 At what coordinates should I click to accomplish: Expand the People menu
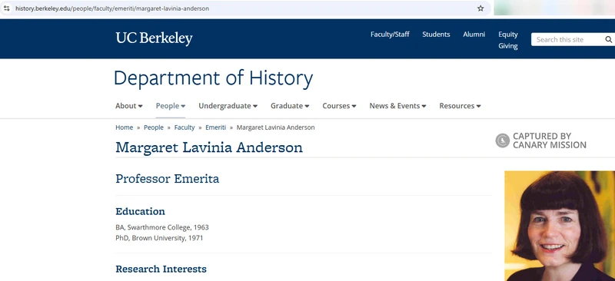pos(171,106)
